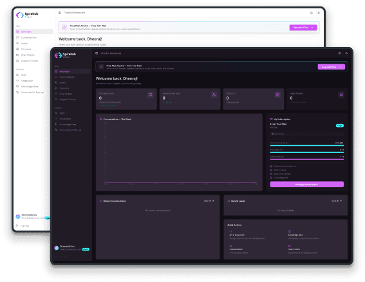365x282 pixels.
Task: Click Welcome back, Dheeraj! heading in light window
Action: tap(80, 39)
